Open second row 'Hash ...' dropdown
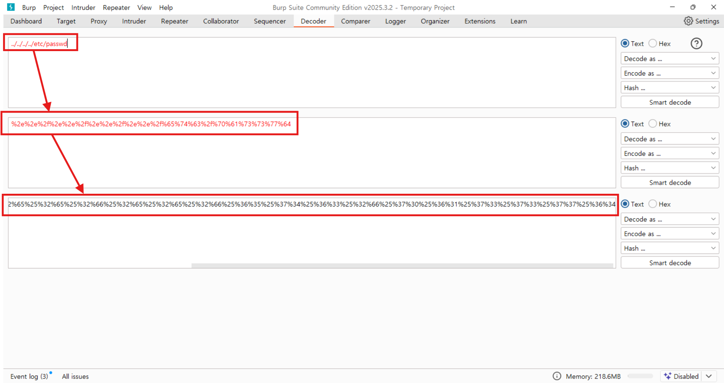 coord(670,168)
